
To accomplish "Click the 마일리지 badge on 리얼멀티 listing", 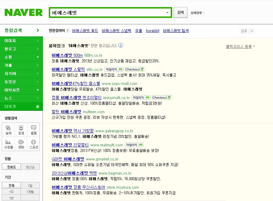I will click(x=134, y=145).
